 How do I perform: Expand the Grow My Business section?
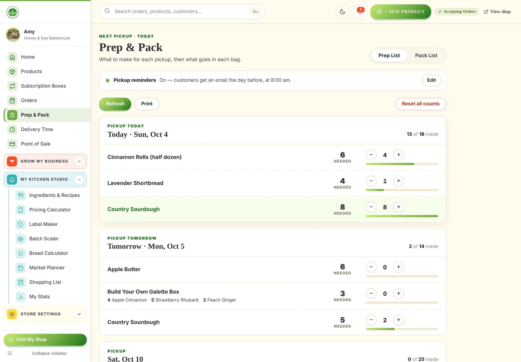[x=45, y=161]
